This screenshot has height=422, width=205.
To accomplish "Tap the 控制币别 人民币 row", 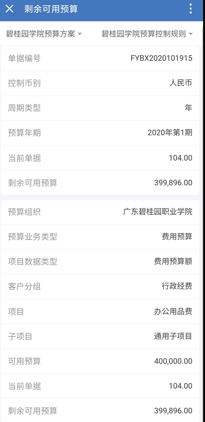I will tap(100, 83).
